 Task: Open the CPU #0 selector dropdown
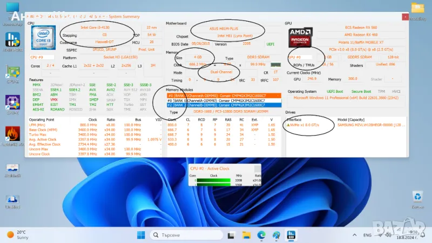tap(40, 57)
